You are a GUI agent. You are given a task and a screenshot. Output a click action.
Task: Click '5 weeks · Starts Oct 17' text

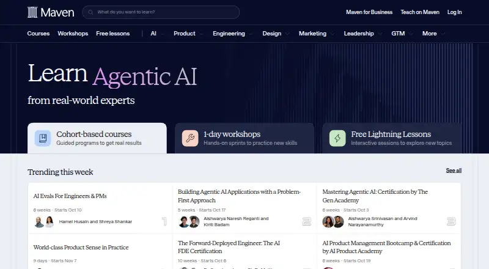click(202, 210)
